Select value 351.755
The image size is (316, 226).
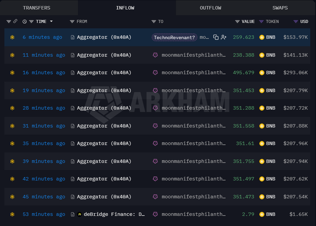244,161
